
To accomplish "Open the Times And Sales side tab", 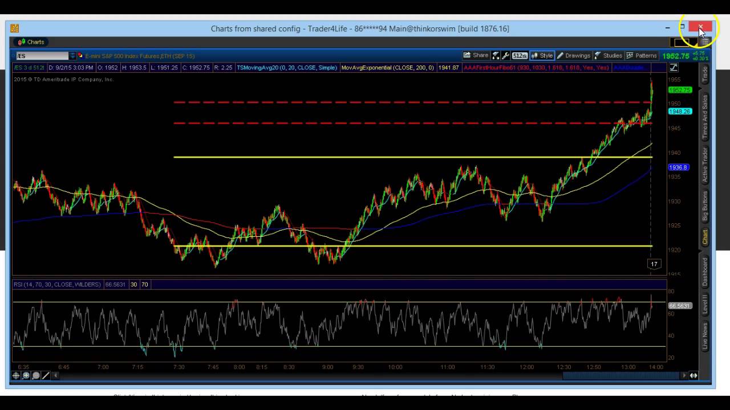I will (705, 117).
